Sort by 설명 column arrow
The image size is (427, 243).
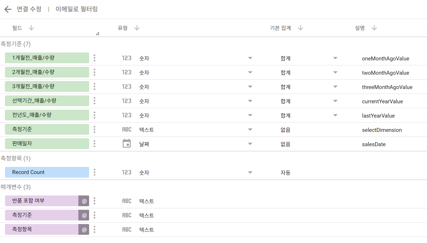pyautogui.click(x=374, y=28)
